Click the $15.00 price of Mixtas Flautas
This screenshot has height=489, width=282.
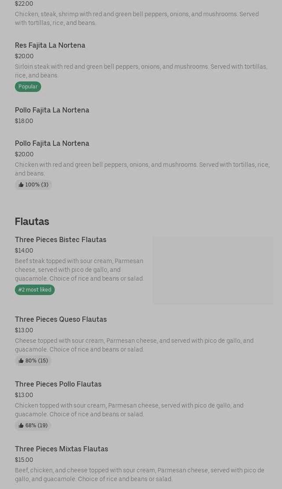pyautogui.click(x=24, y=460)
